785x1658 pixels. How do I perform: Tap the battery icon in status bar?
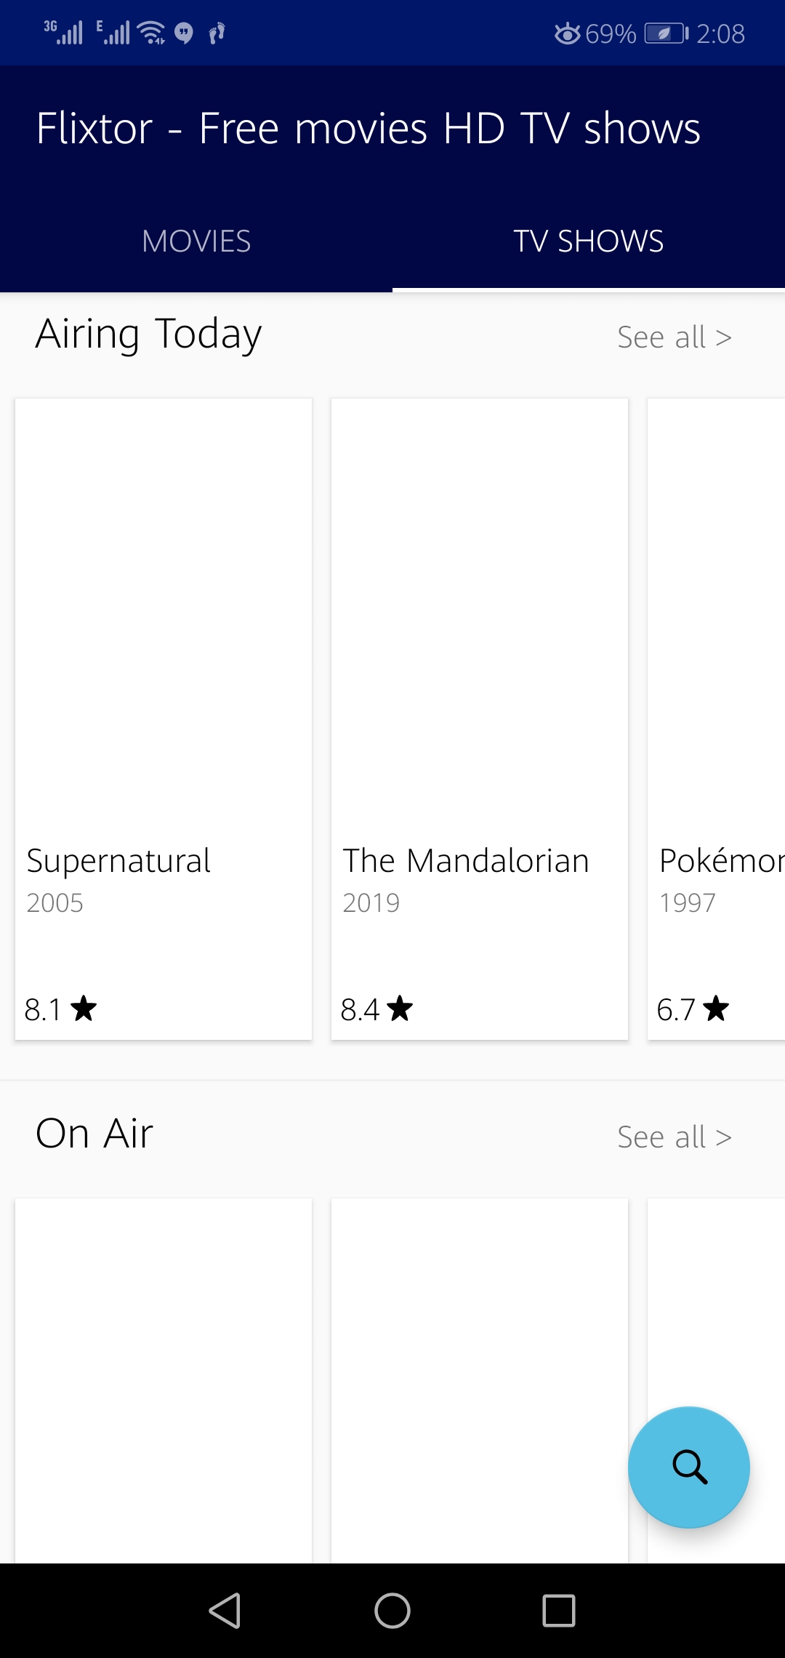pos(666,33)
